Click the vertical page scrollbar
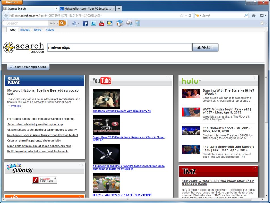Viewport: 270px width, 203px height. (x=266, y=77)
